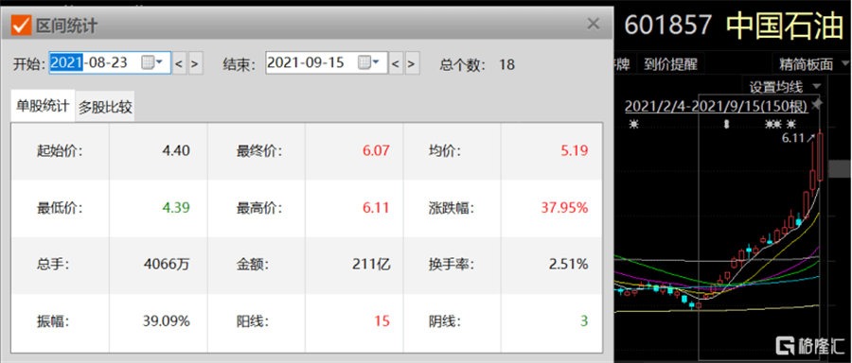
Task: Expand the 设置均线 dropdown
Action: point(786,86)
